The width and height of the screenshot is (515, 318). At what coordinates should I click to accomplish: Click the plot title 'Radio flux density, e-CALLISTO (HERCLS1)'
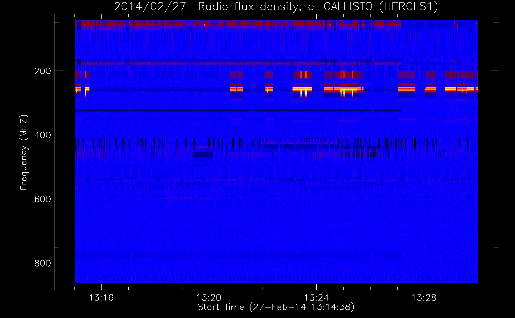(318, 7)
